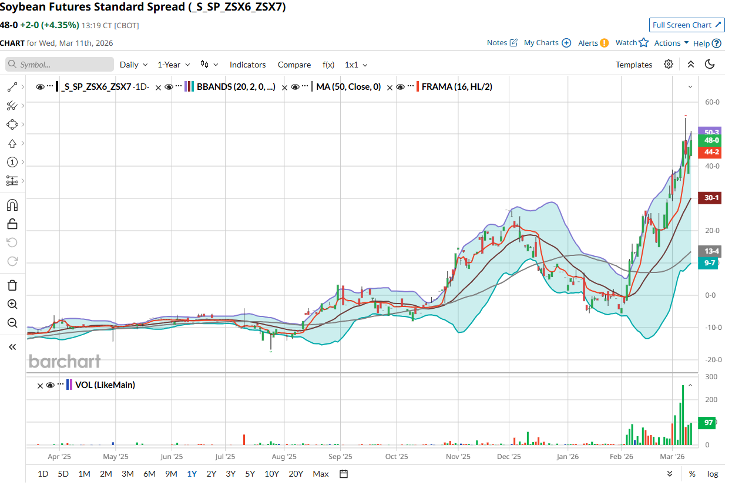Expand the line tool options arrow
Screen dimensions: 752x489
pyautogui.click(x=22, y=87)
